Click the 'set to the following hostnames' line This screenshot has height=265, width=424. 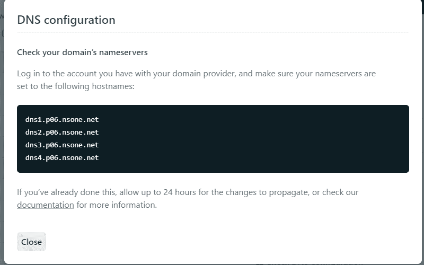(x=76, y=86)
